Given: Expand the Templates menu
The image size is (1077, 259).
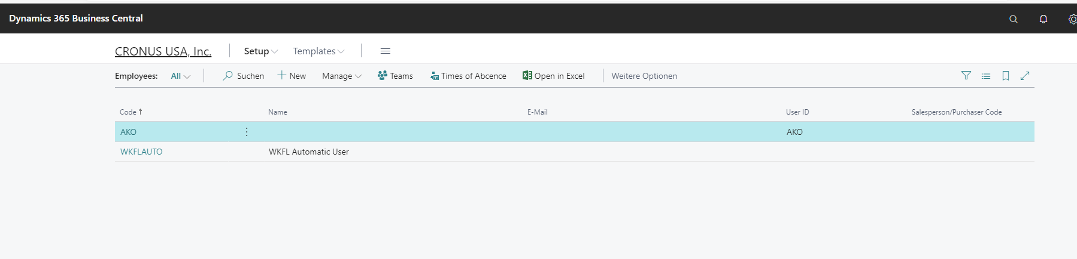Looking at the screenshot, I should tap(318, 51).
